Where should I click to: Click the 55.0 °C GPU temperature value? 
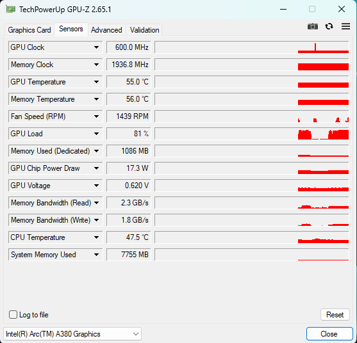(x=129, y=82)
